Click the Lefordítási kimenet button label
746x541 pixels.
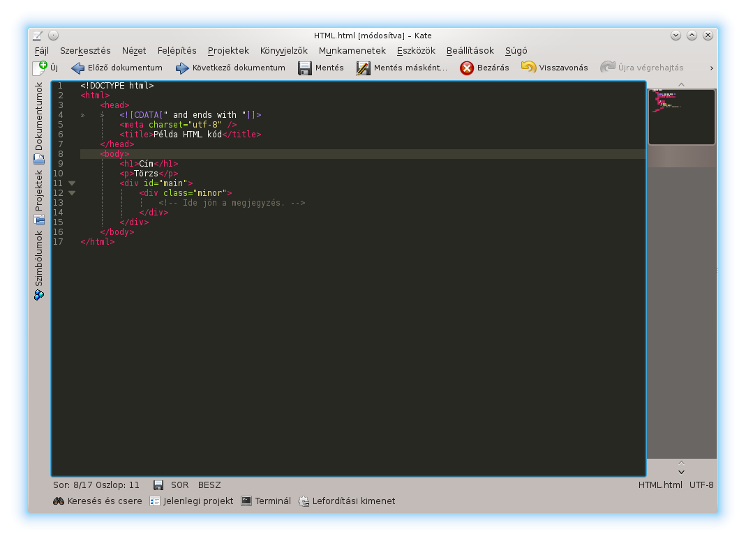(354, 501)
